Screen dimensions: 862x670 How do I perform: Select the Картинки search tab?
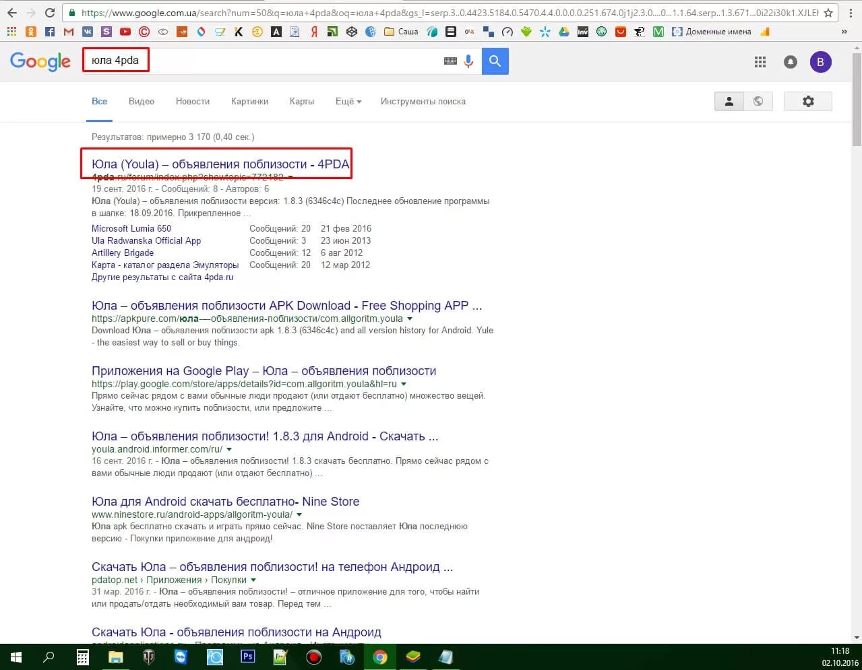pos(249,101)
